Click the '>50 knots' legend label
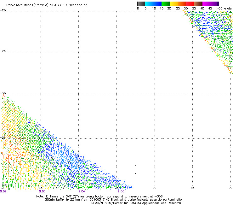 (224, 9)
